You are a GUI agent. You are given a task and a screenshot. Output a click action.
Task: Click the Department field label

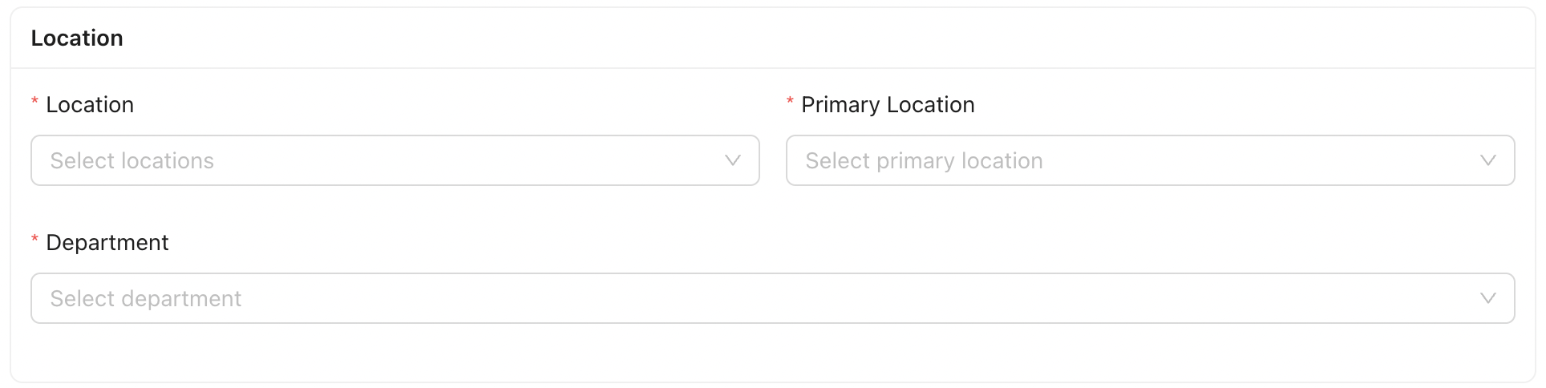(107, 243)
